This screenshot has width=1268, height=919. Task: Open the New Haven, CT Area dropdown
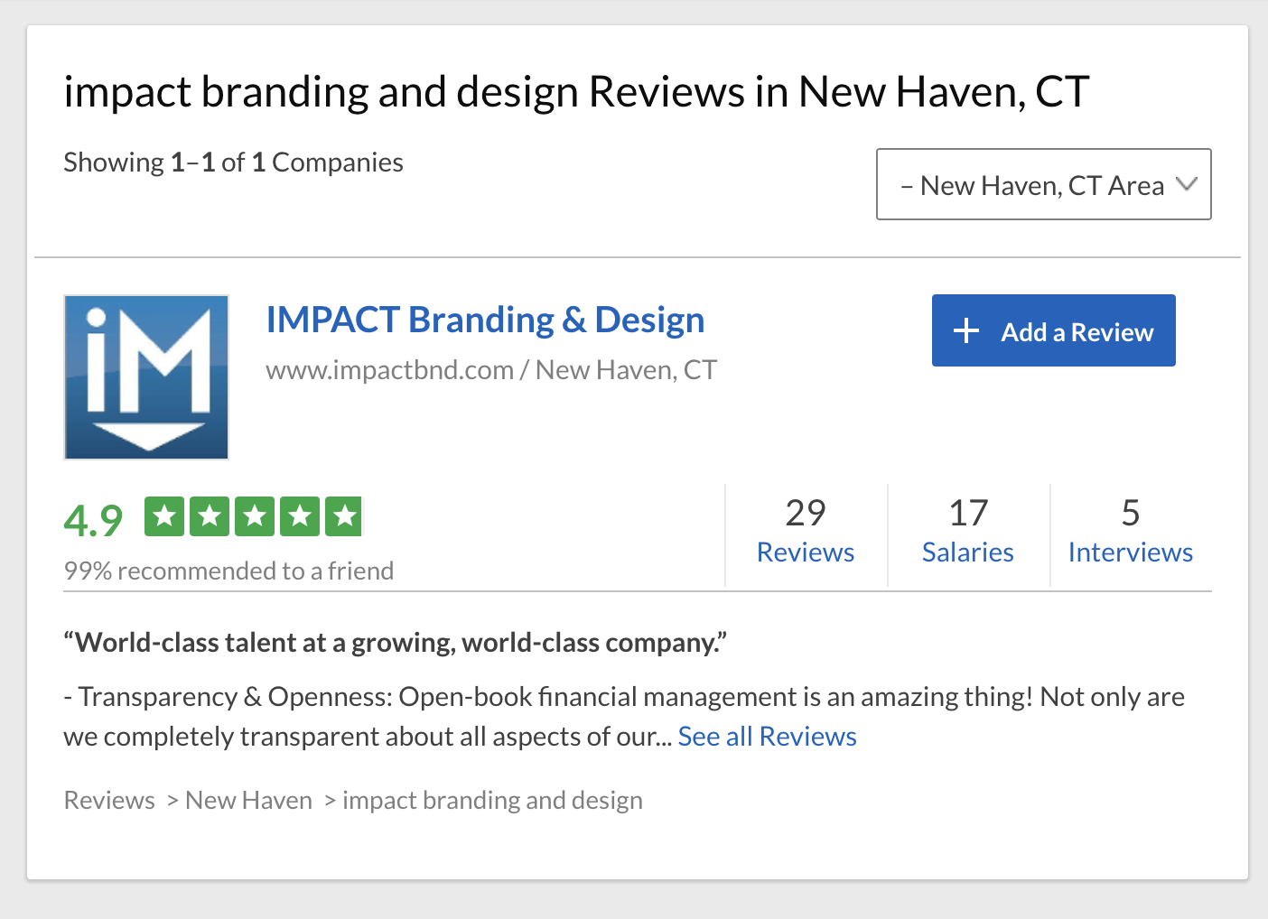click(x=1043, y=184)
